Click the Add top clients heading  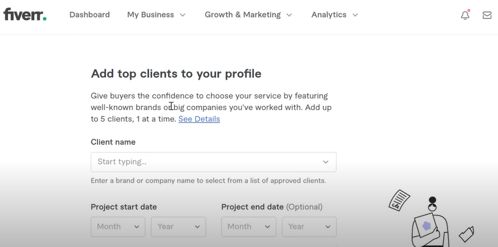(177, 74)
